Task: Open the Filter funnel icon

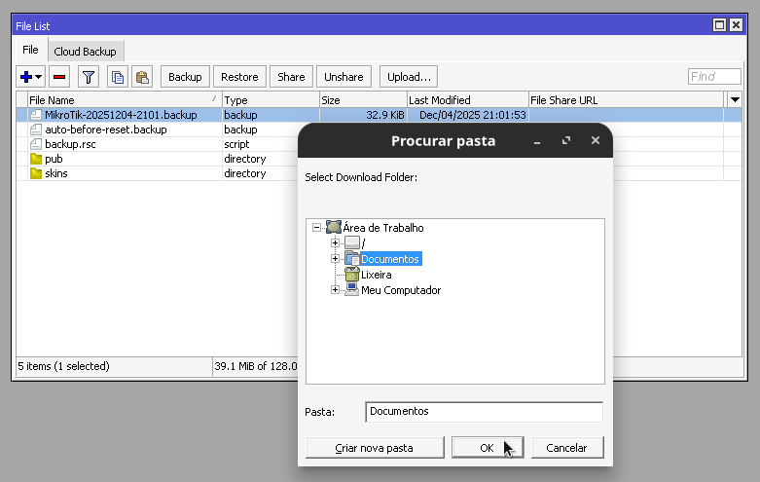Action: point(89,77)
